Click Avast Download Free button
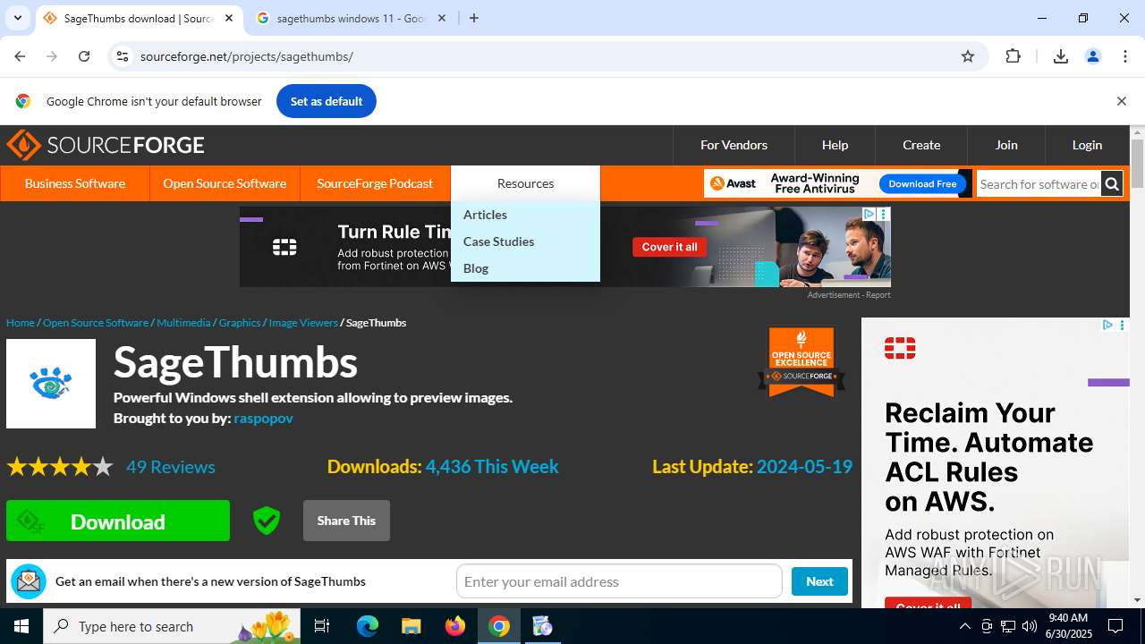Screen dimensions: 1145x644 pyautogui.click(x=922, y=184)
